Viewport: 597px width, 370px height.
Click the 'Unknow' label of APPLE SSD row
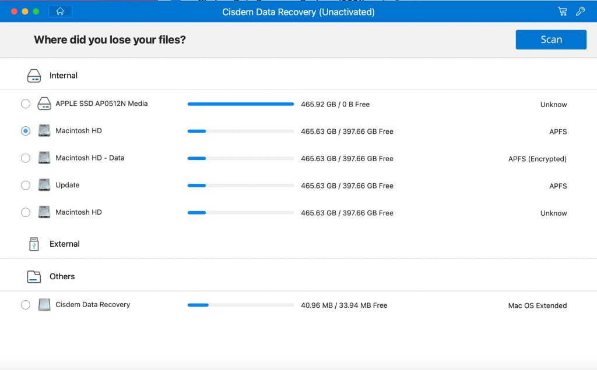[x=553, y=105]
